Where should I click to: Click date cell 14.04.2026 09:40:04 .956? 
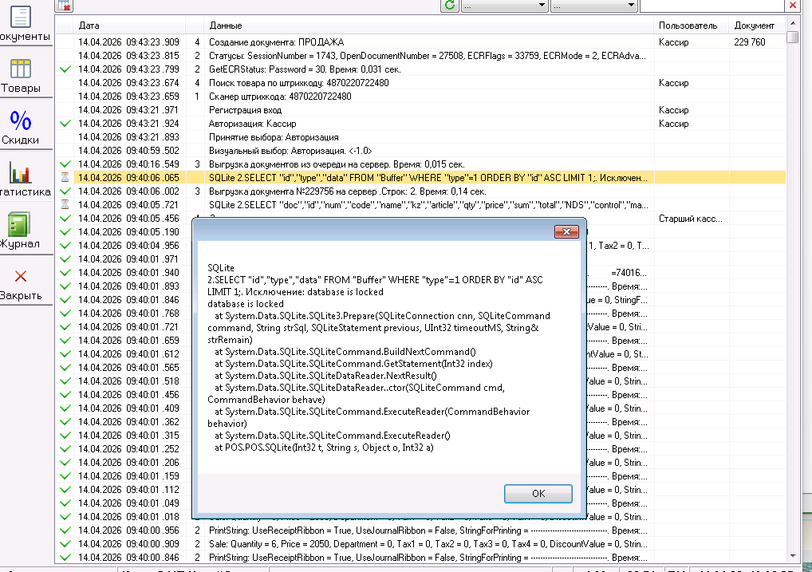coord(128,246)
